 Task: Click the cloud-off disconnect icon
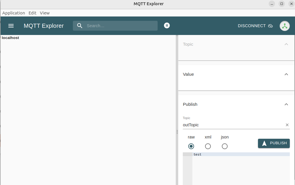click(270, 26)
